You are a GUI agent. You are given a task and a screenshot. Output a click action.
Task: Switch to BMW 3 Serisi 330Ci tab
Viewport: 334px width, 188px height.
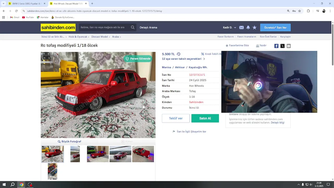[26, 4]
